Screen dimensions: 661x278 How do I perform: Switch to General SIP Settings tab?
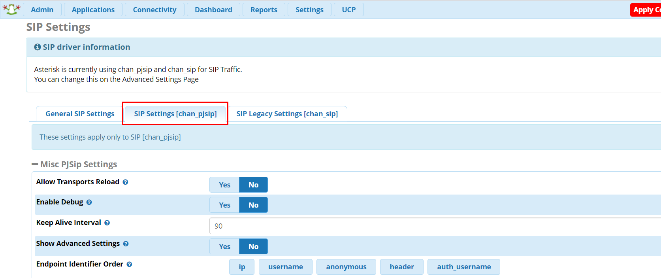[80, 114]
